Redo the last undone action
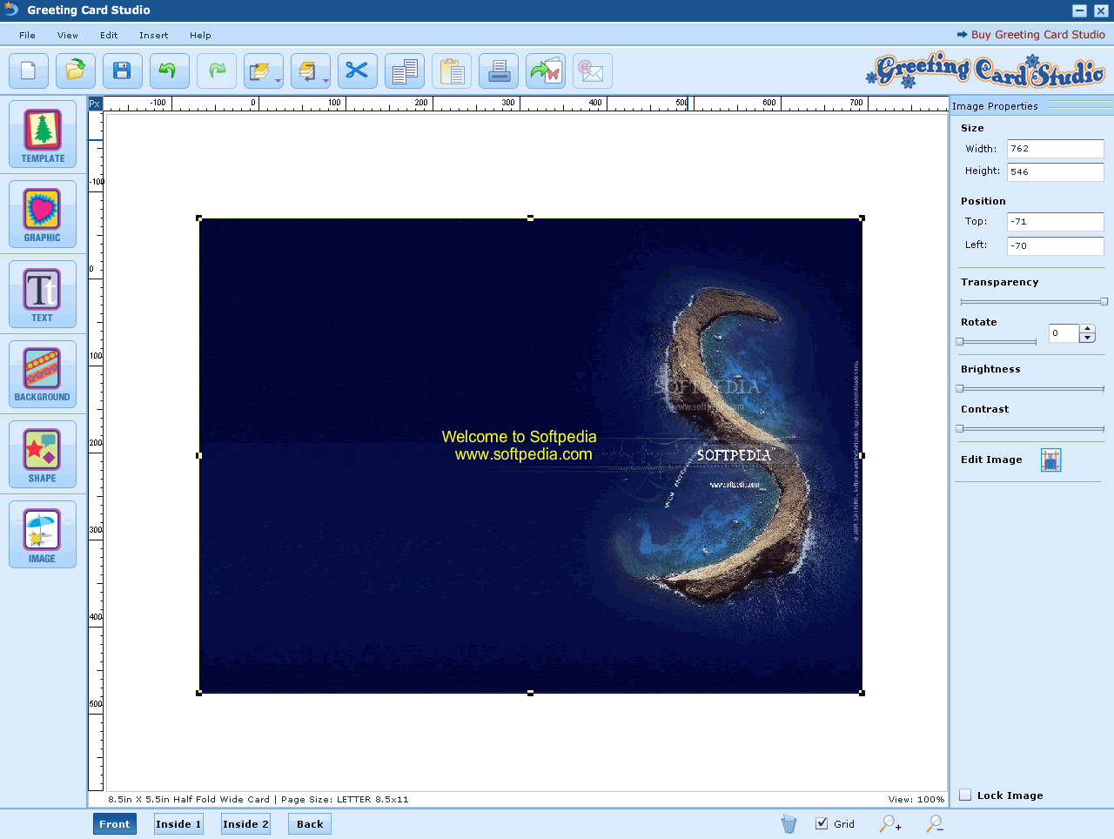Image resolution: width=1114 pixels, height=839 pixels. (217, 70)
